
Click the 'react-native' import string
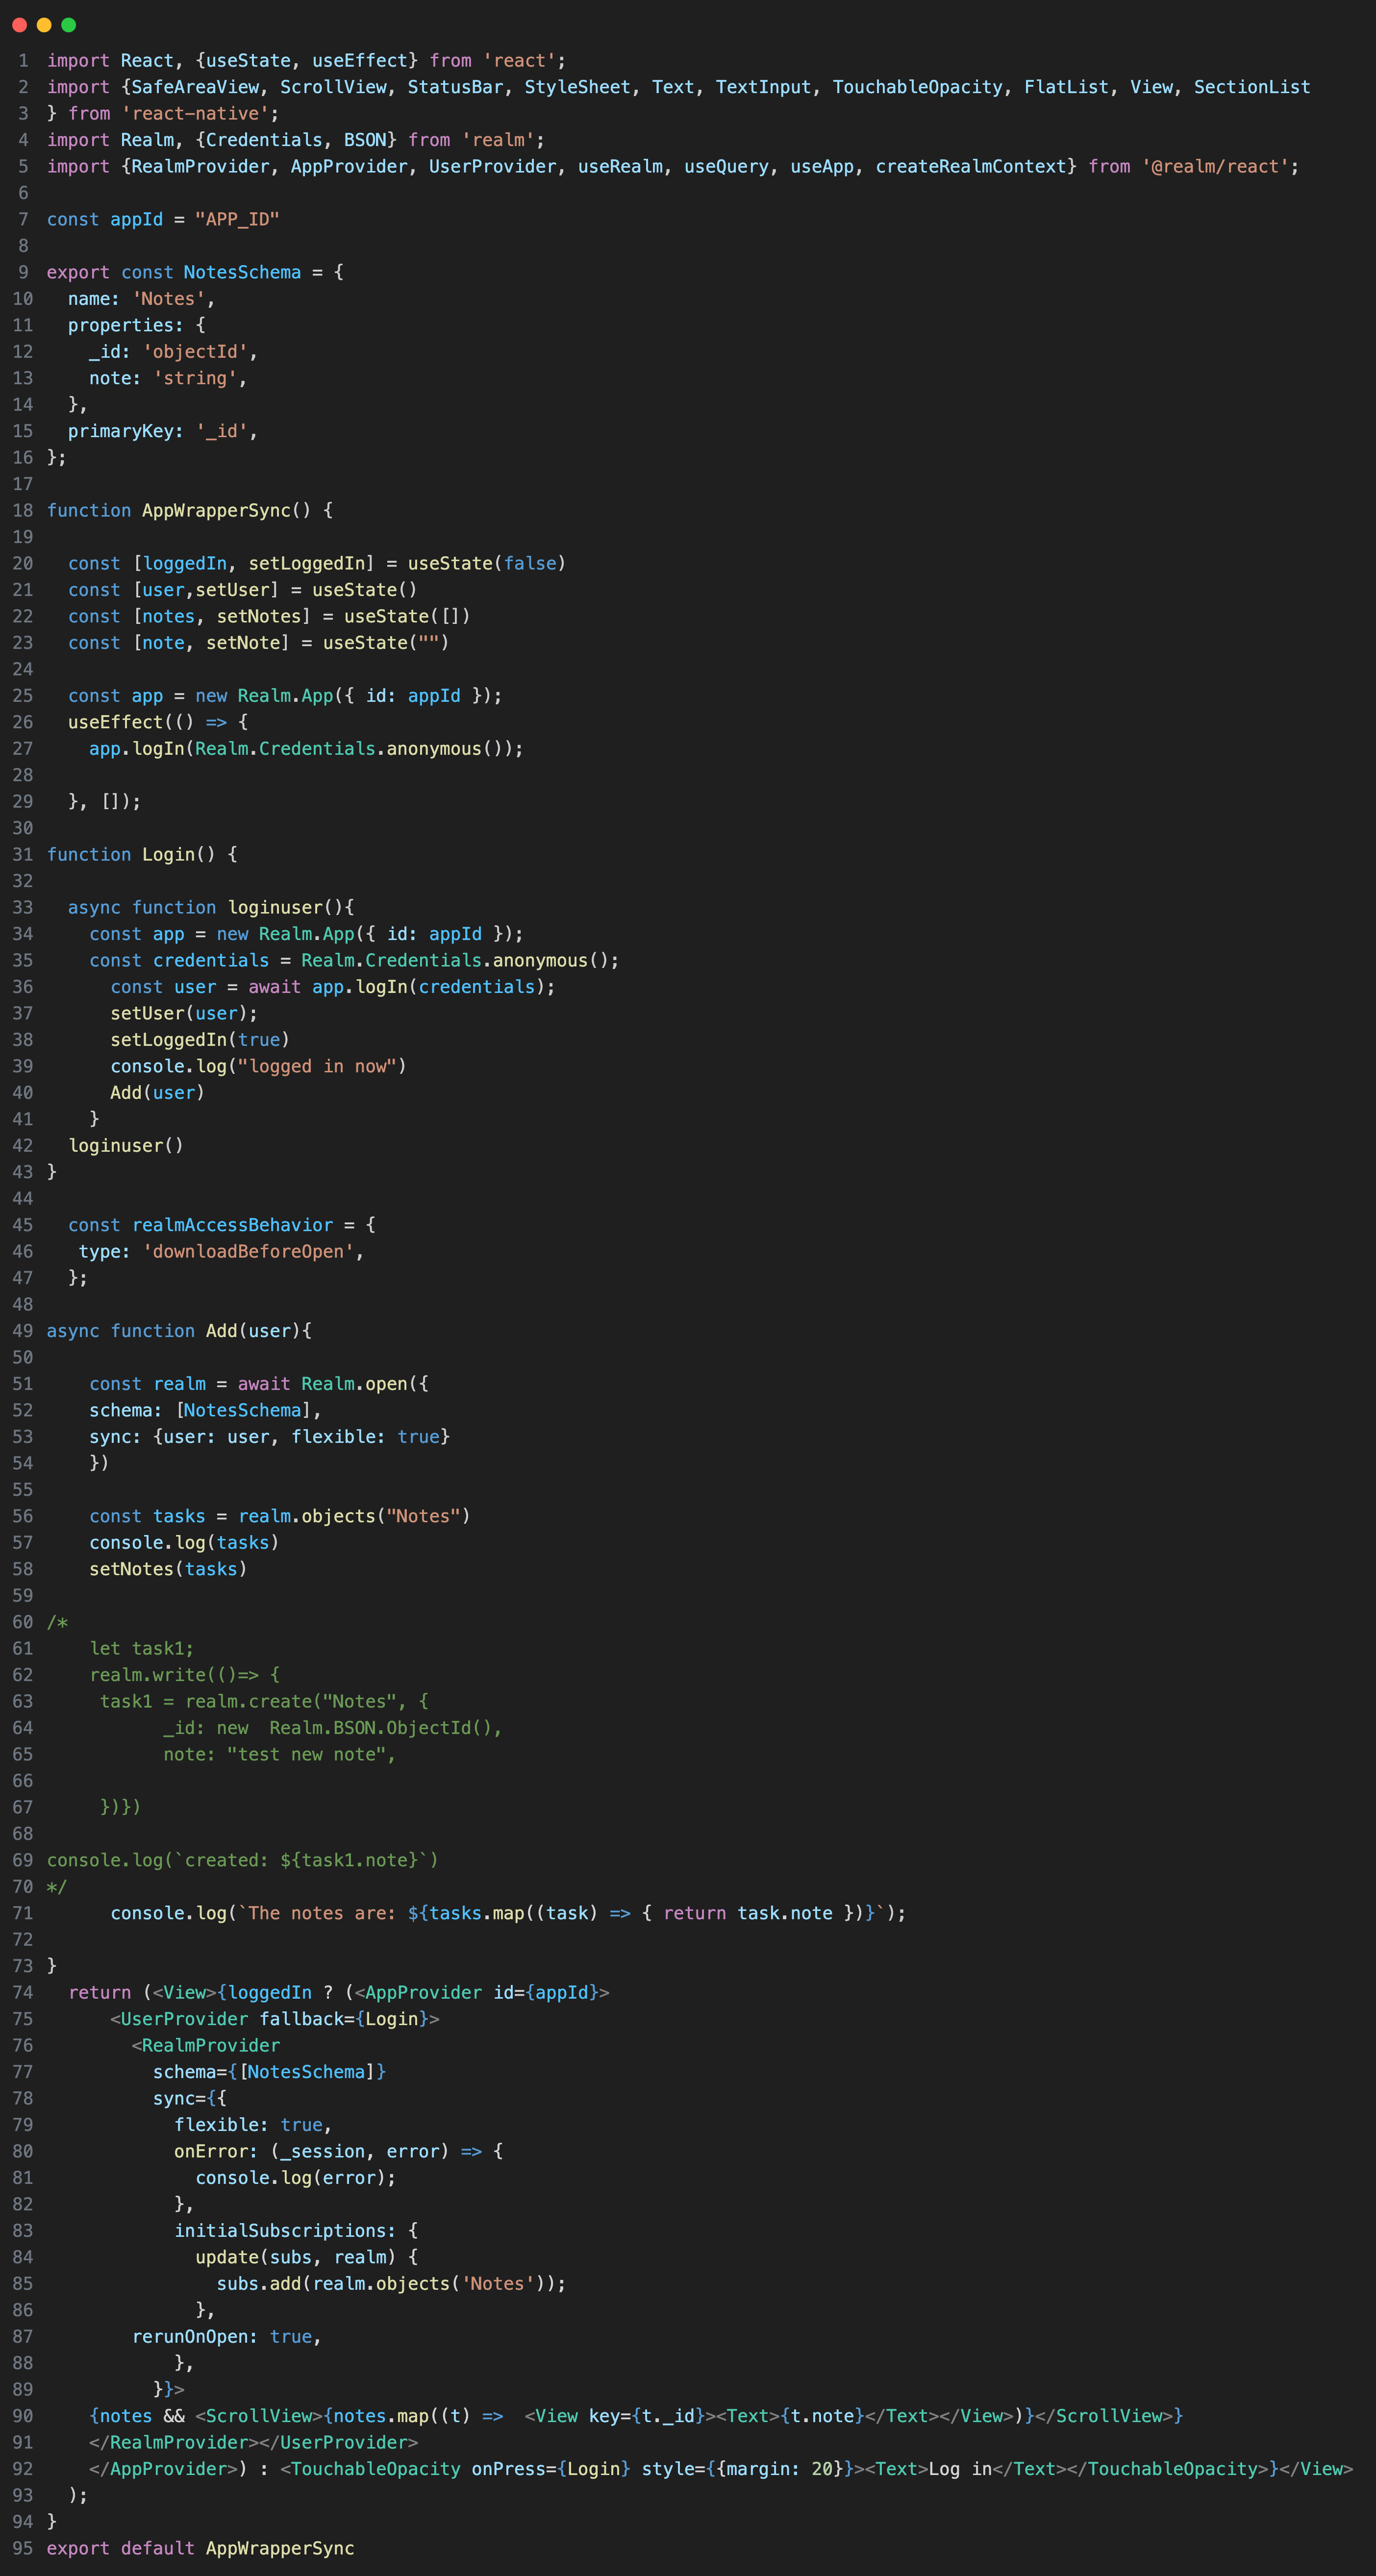(197, 113)
